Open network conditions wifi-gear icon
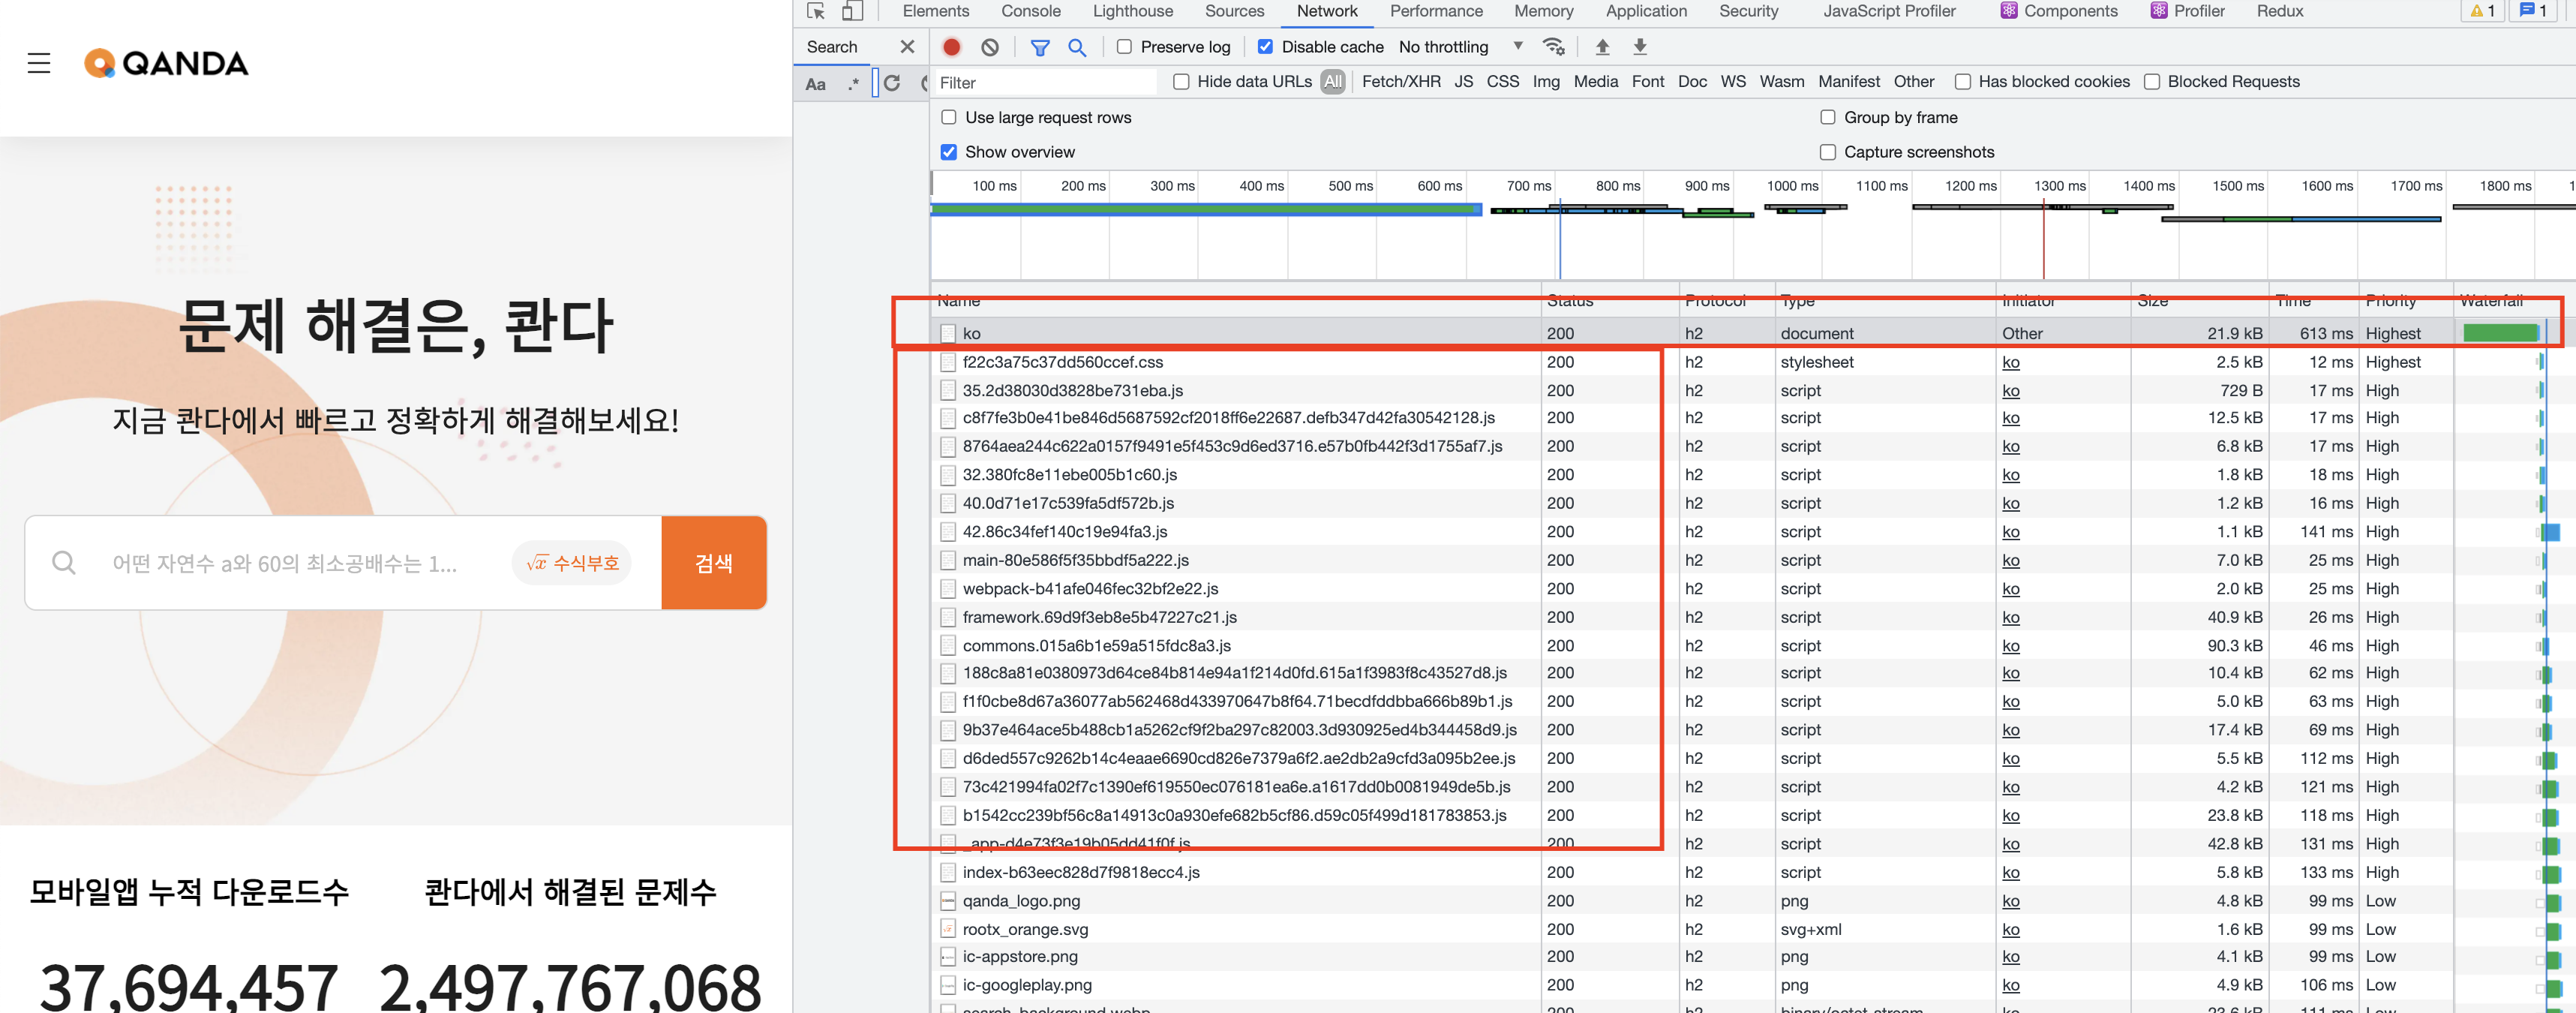2576x1013 pixels. point(1553,47)
